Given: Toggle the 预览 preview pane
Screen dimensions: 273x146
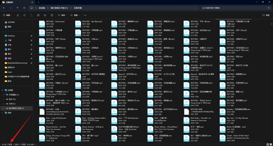Looking at the screenshot, I should pyautogui.click(x=266, y=15).
